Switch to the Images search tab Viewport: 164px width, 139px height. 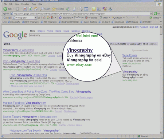tap(41, 31)
